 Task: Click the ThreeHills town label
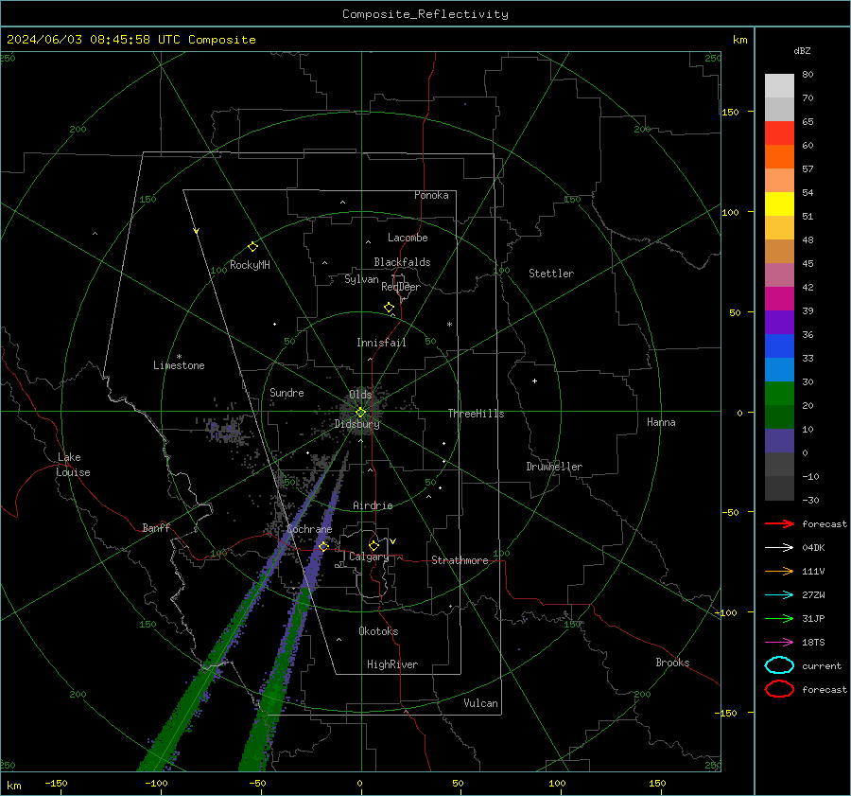click(x=476, y=414)
